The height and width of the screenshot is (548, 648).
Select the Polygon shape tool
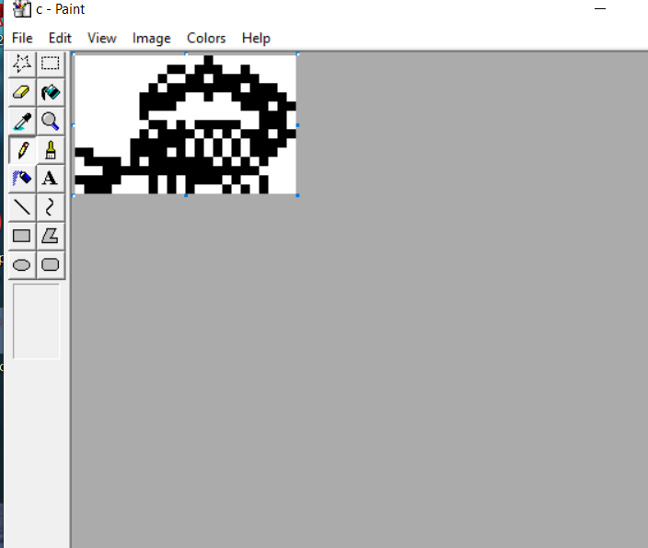click(x=51, y=236)
